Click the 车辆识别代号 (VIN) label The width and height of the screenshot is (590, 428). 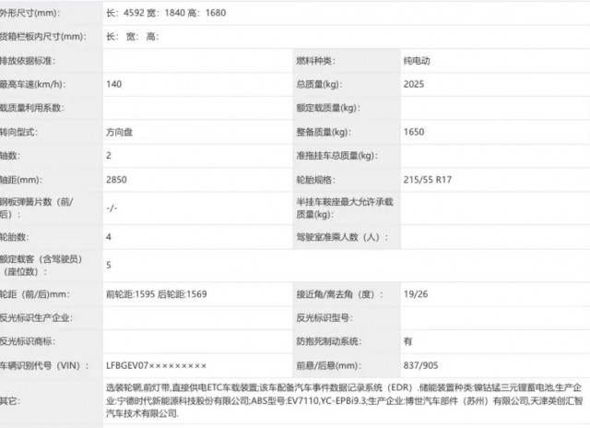[x=44, y=365]
